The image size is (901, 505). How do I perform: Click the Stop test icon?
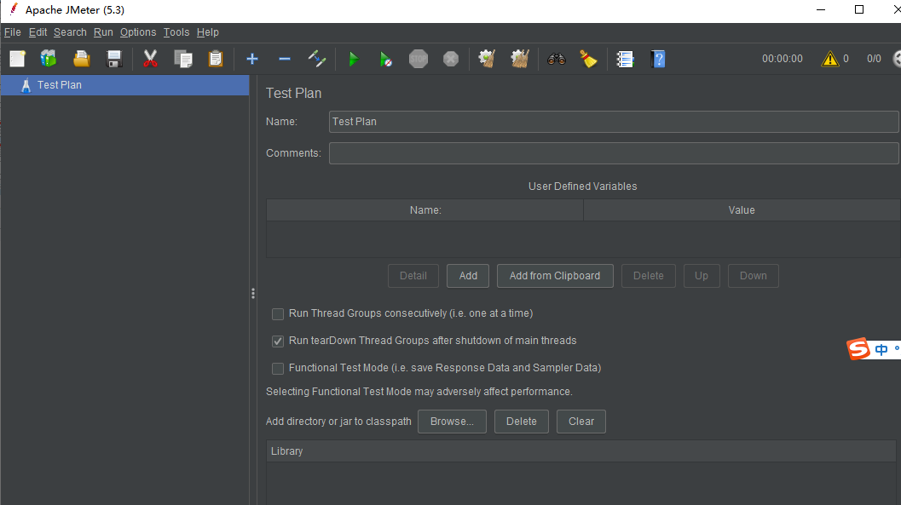pyautogui.click(x=419, y=59)
